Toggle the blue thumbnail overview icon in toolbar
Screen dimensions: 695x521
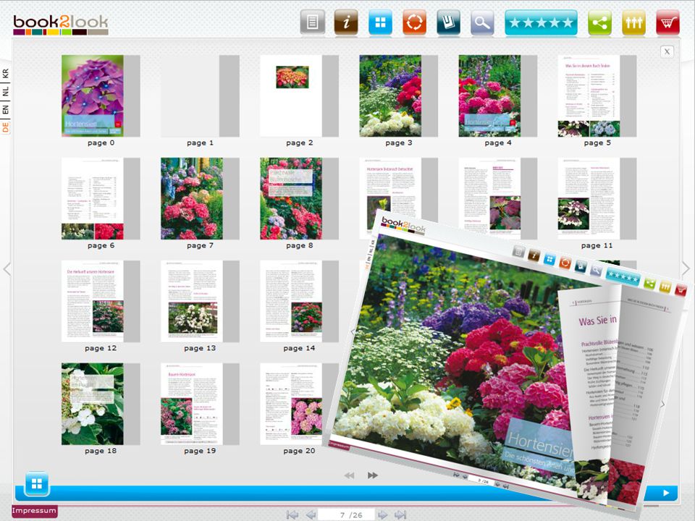[380, 22]
